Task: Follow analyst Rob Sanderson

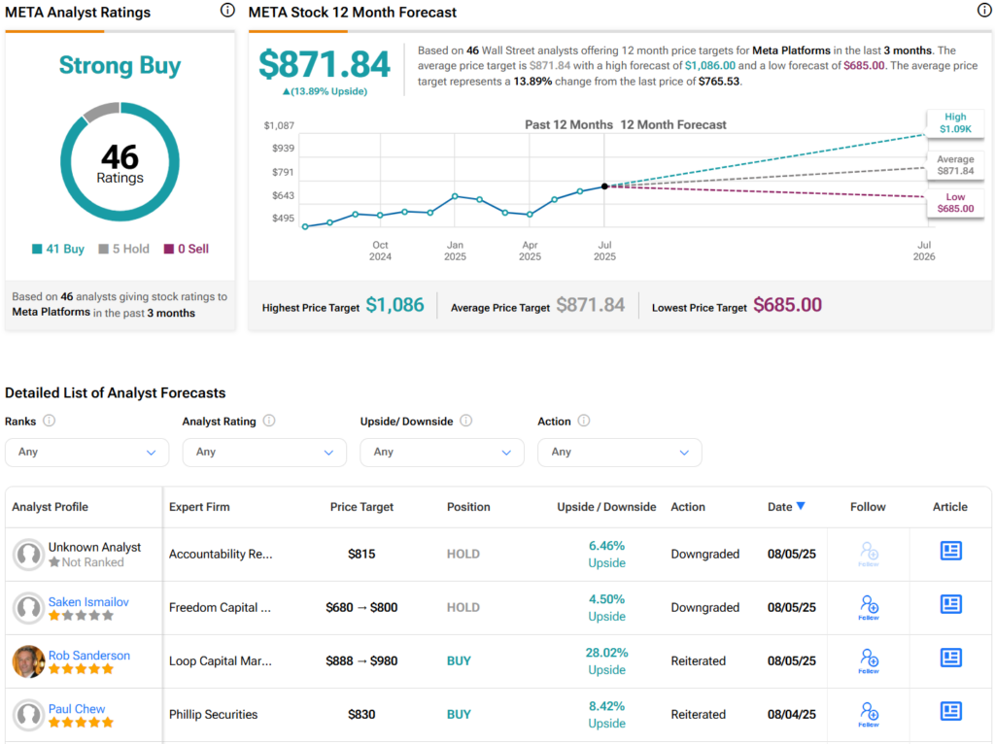Action: pyautogui.click(x=869, y=660)
